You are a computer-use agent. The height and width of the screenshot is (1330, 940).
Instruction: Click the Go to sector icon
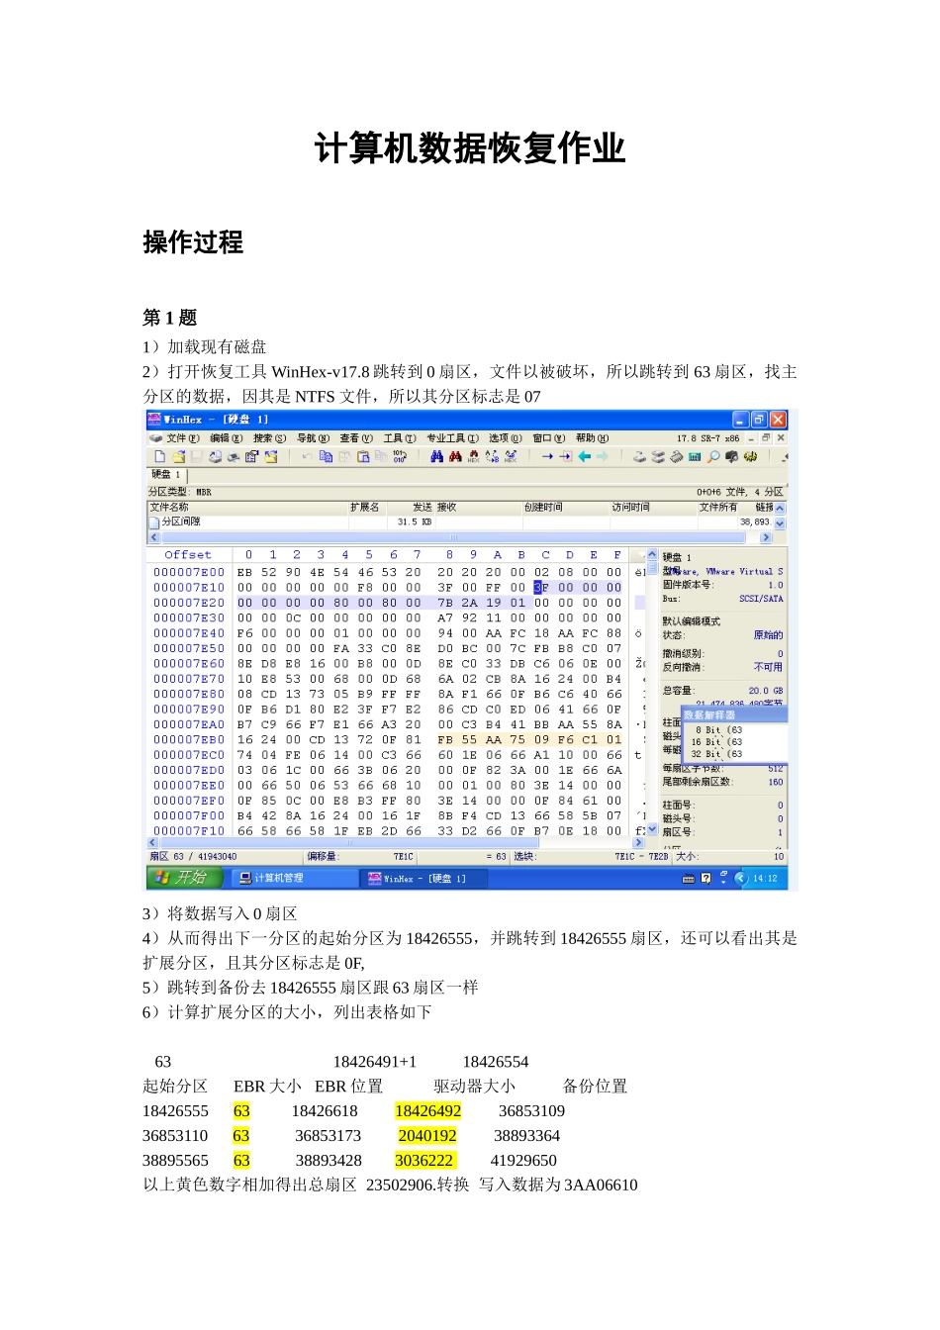(565, 456)
